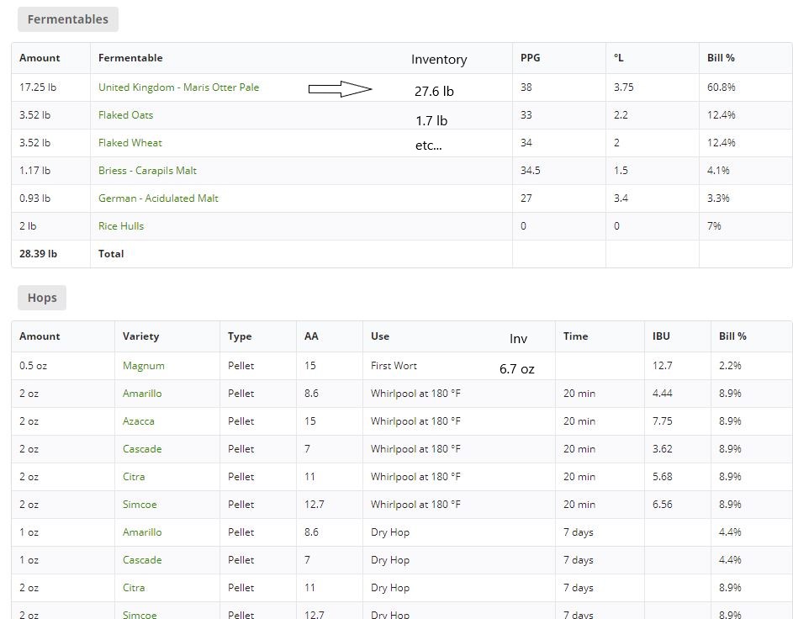Screen dimensions: 793x619
Task: Select the IBU column header
Action: [661, 336]
